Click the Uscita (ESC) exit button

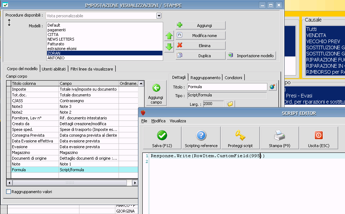point(319,138)
